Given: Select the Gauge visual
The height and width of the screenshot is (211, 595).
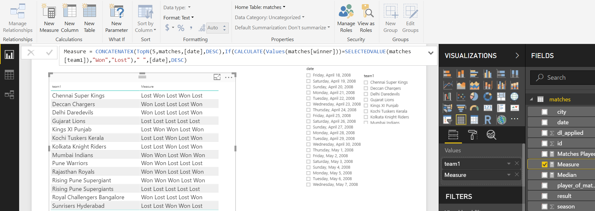Looking at the screenshot, I should coord(474,108).
